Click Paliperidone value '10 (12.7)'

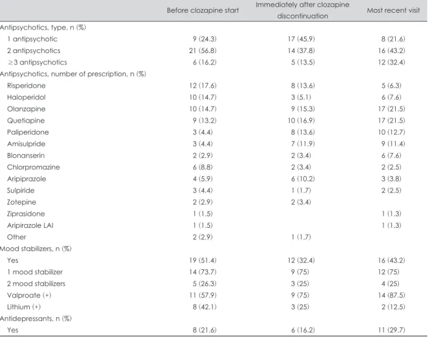(x=392, y=132)
